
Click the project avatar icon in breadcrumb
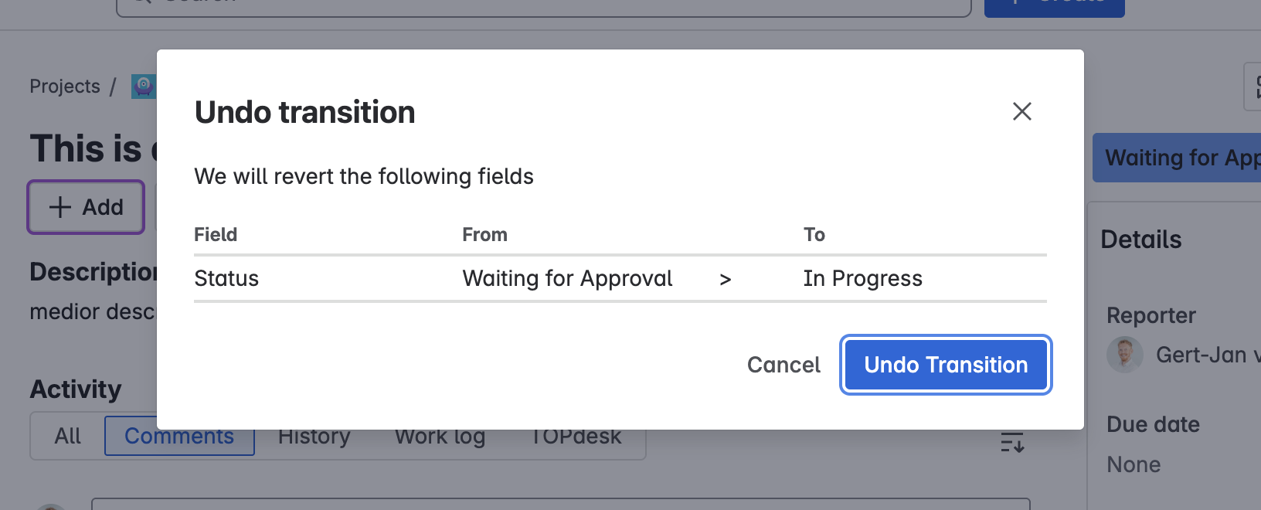144,87
